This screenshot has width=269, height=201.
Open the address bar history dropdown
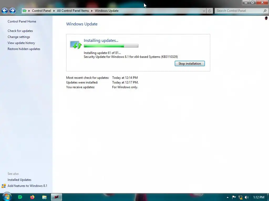click(204, 11)
